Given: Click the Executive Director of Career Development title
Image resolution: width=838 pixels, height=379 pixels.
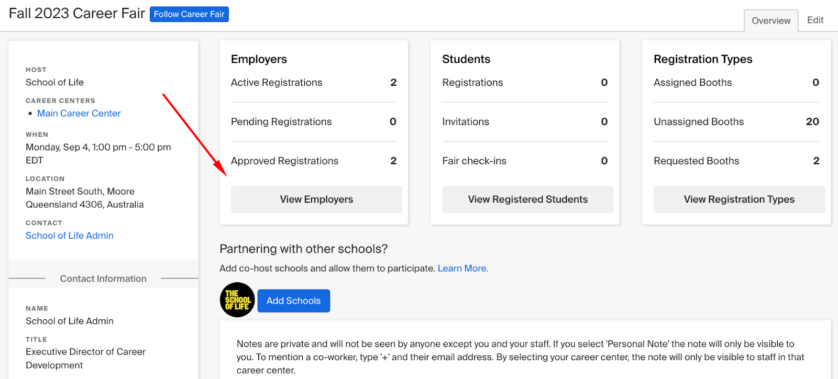Looking at the screenshot, I should pyautogui.click(x=85, y=359).
